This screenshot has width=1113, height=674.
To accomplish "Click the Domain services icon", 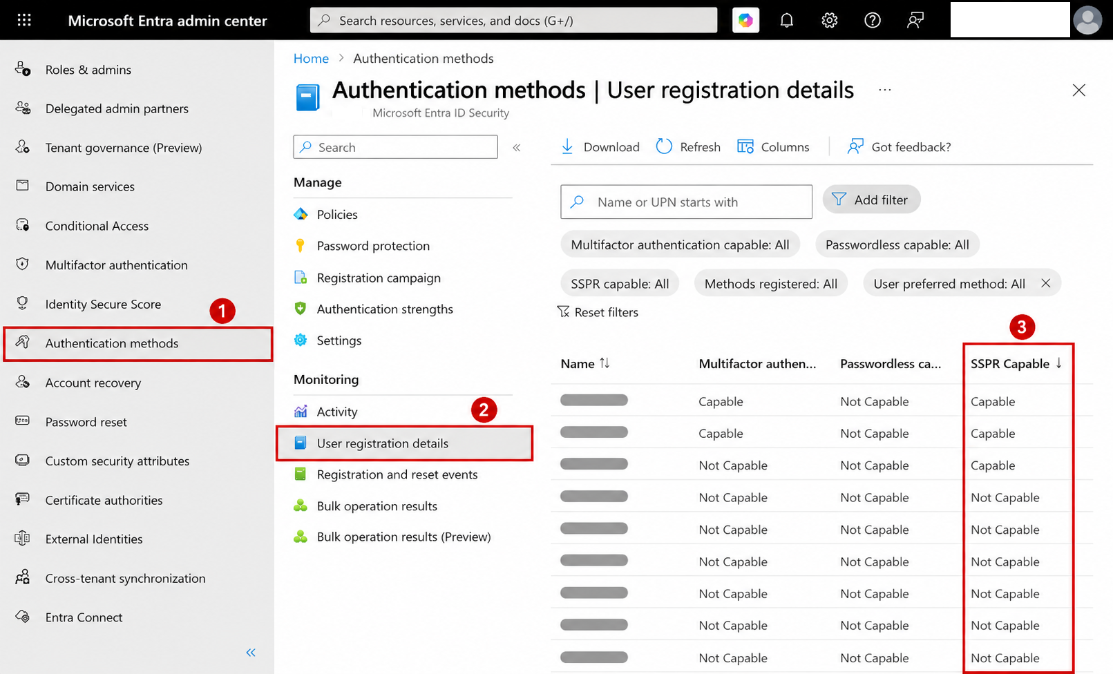I will point(23,186).
